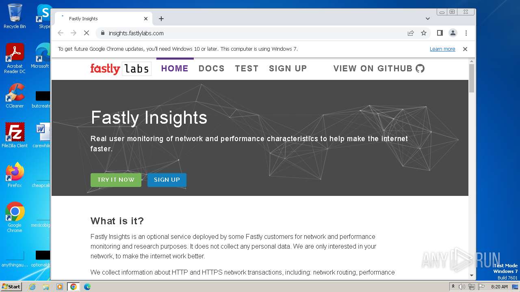Open Chrome profile avatar
This screenshot has height=292, width=520.
tap(453, 33)
